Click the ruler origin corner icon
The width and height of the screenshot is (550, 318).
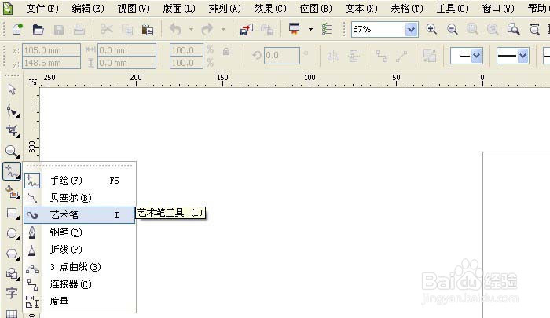[x=33, y=82]
